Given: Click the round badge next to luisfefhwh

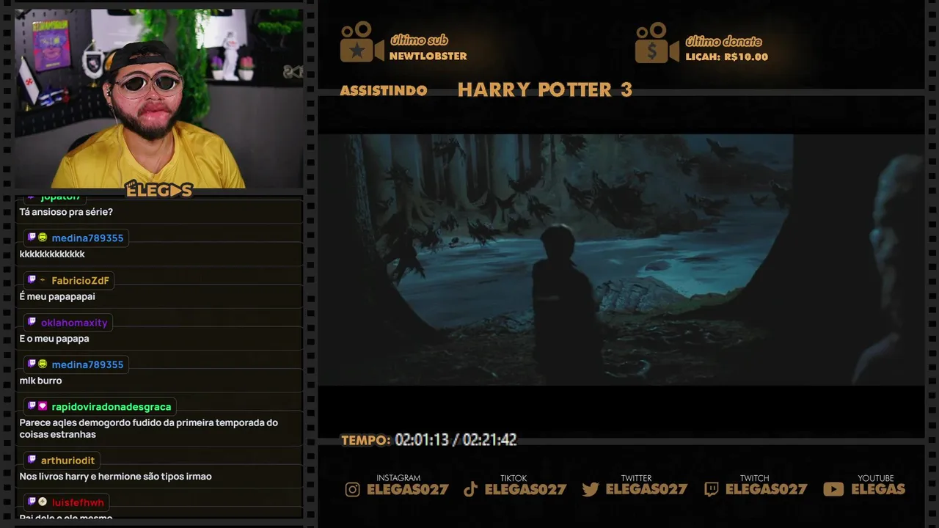Looking at the screenshot, I should pyautogui.click(x=43, y=502).
